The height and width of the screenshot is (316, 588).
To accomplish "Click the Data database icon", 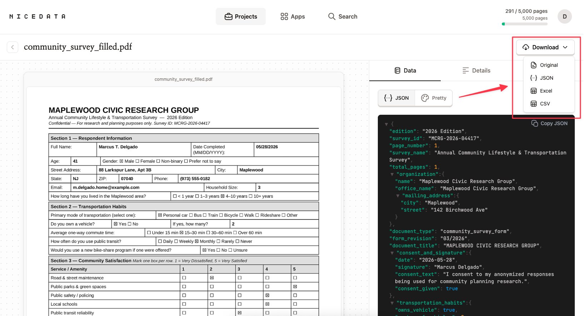I will (x=397, y=70).
